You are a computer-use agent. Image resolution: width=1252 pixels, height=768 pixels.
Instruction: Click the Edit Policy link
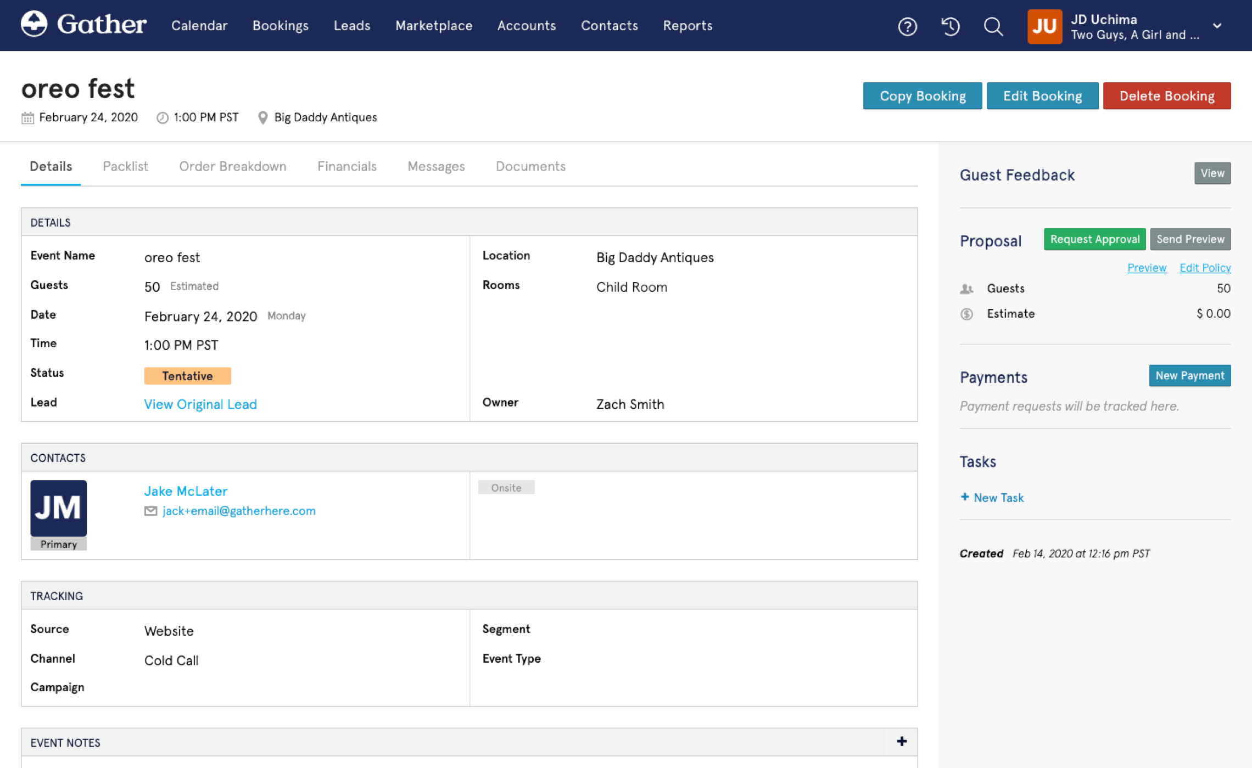tap(1205, 268)
